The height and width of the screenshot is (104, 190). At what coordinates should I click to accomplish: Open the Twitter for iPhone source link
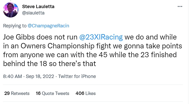77,76
